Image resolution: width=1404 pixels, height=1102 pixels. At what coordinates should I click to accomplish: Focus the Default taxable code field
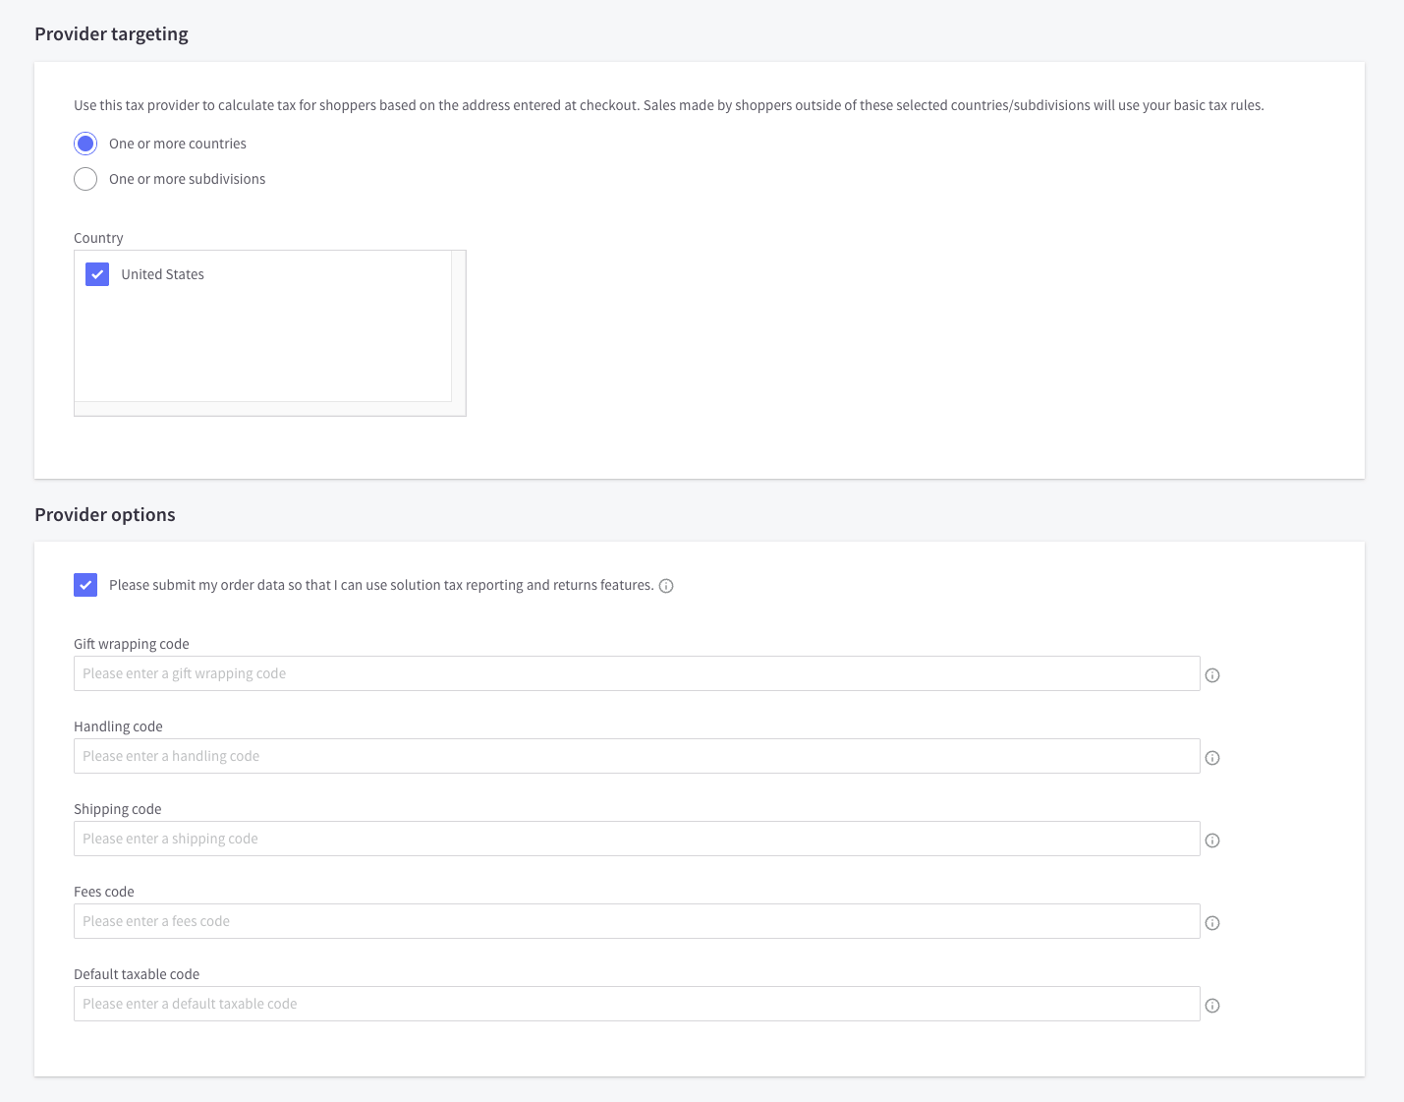pyautogui.click(x=637, y=1004)
